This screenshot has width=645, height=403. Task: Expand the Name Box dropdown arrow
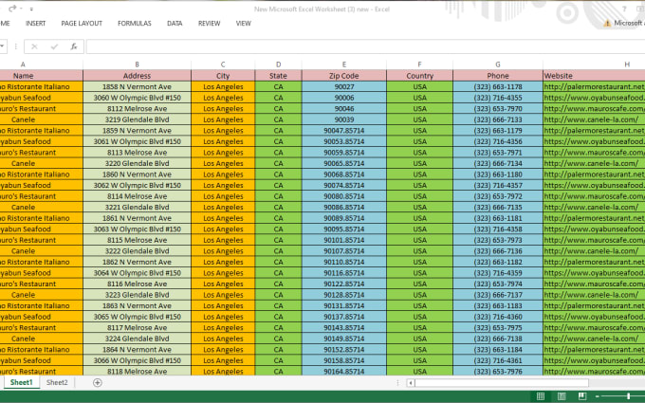click(x=3, y=46)
